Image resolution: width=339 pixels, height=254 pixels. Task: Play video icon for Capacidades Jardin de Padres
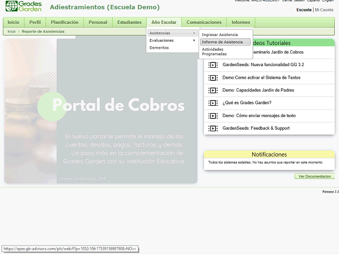click(213, 90)
